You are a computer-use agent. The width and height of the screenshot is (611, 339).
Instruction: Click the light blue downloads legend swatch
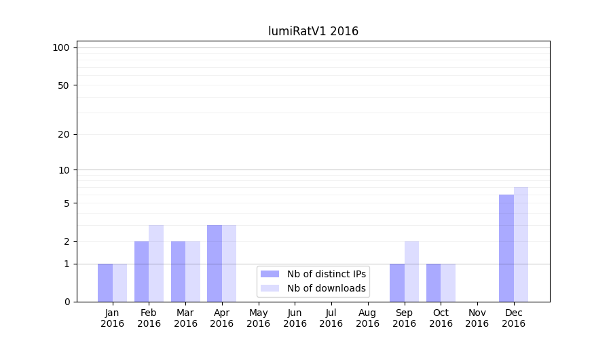coord(270,288)
